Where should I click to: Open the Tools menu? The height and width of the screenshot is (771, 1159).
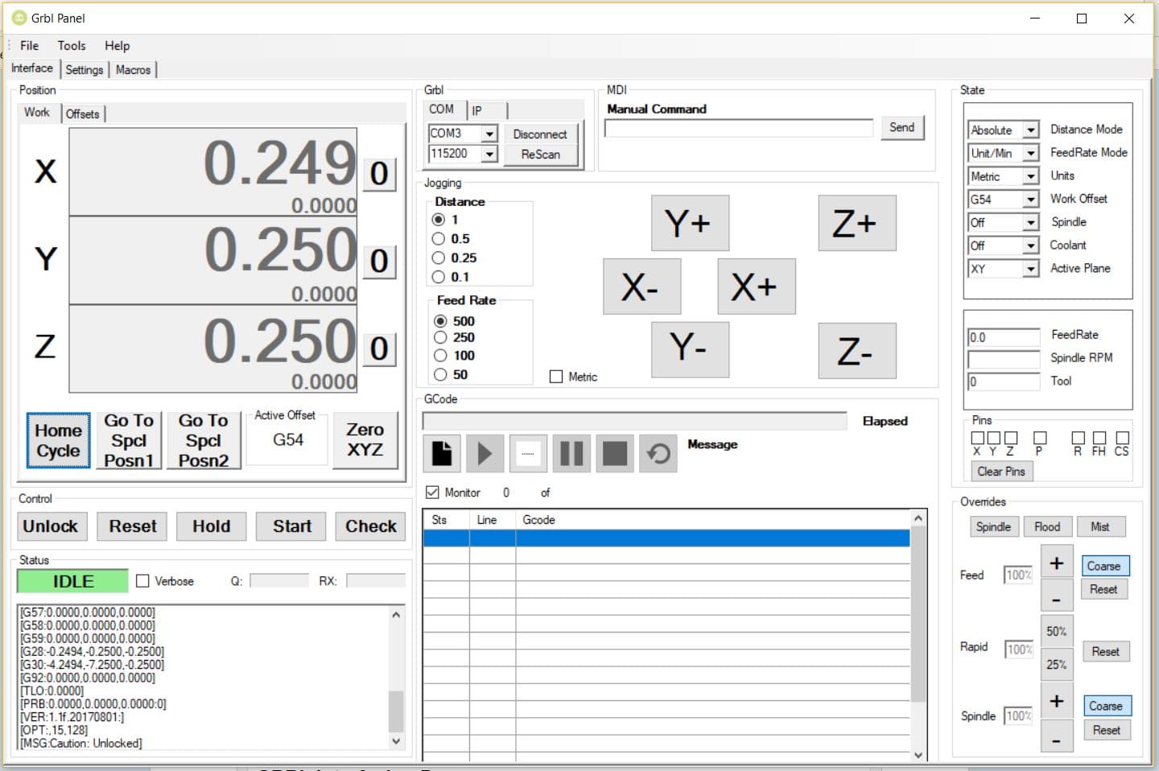72,46
